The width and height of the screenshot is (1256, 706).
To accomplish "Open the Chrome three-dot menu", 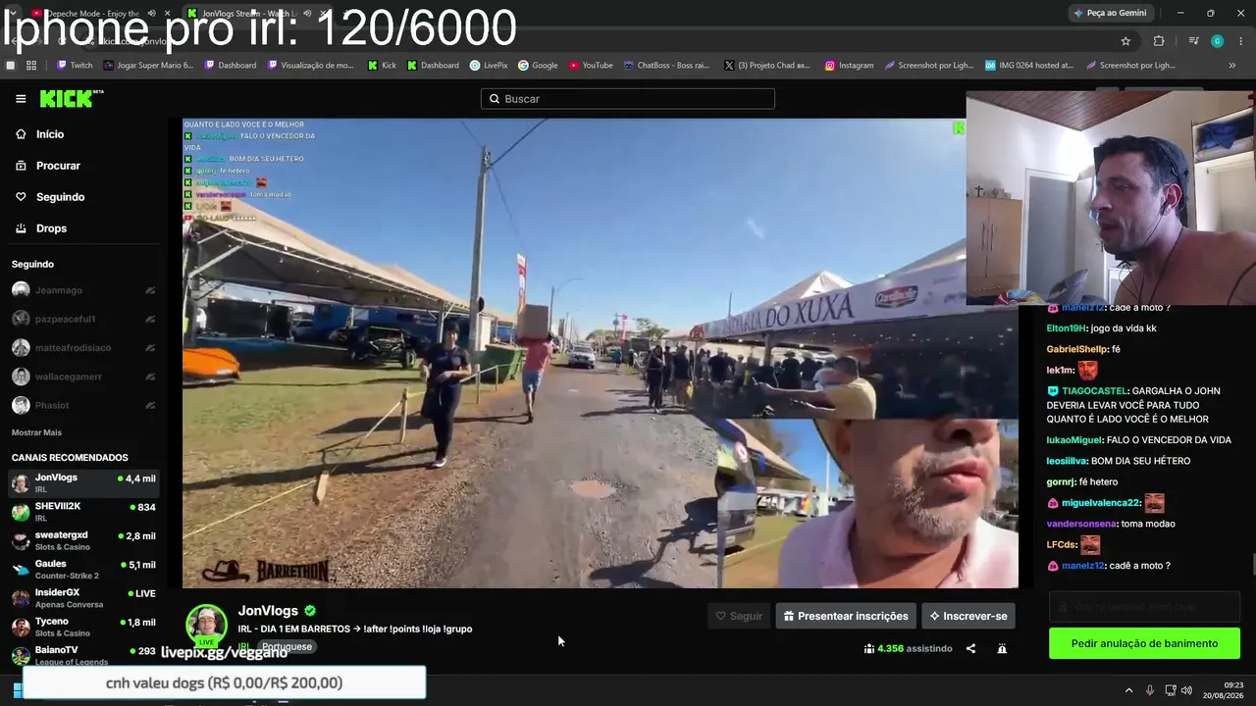I will click(x=1240, y=41).
